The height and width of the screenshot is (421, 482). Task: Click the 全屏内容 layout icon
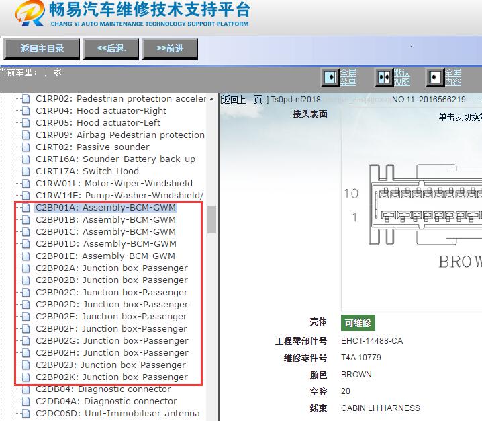434,77
